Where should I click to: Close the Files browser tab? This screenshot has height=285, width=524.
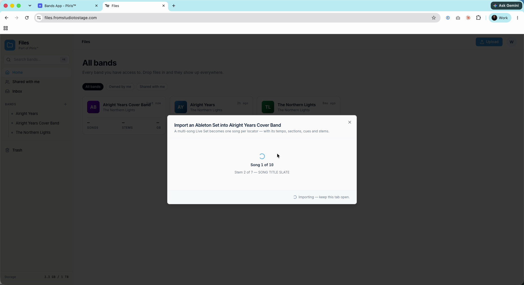tap(164, 6)
